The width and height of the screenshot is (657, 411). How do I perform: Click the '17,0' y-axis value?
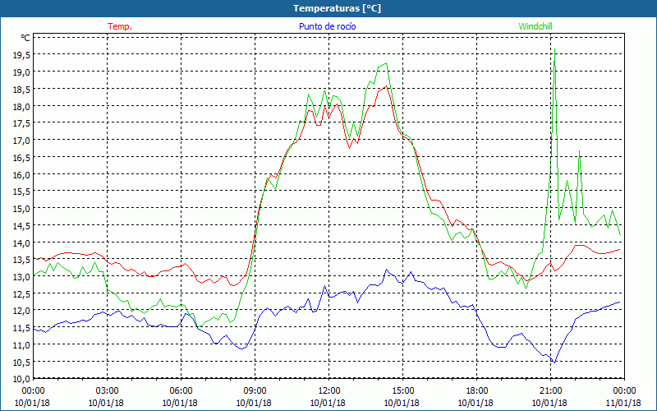coord(22,141)
